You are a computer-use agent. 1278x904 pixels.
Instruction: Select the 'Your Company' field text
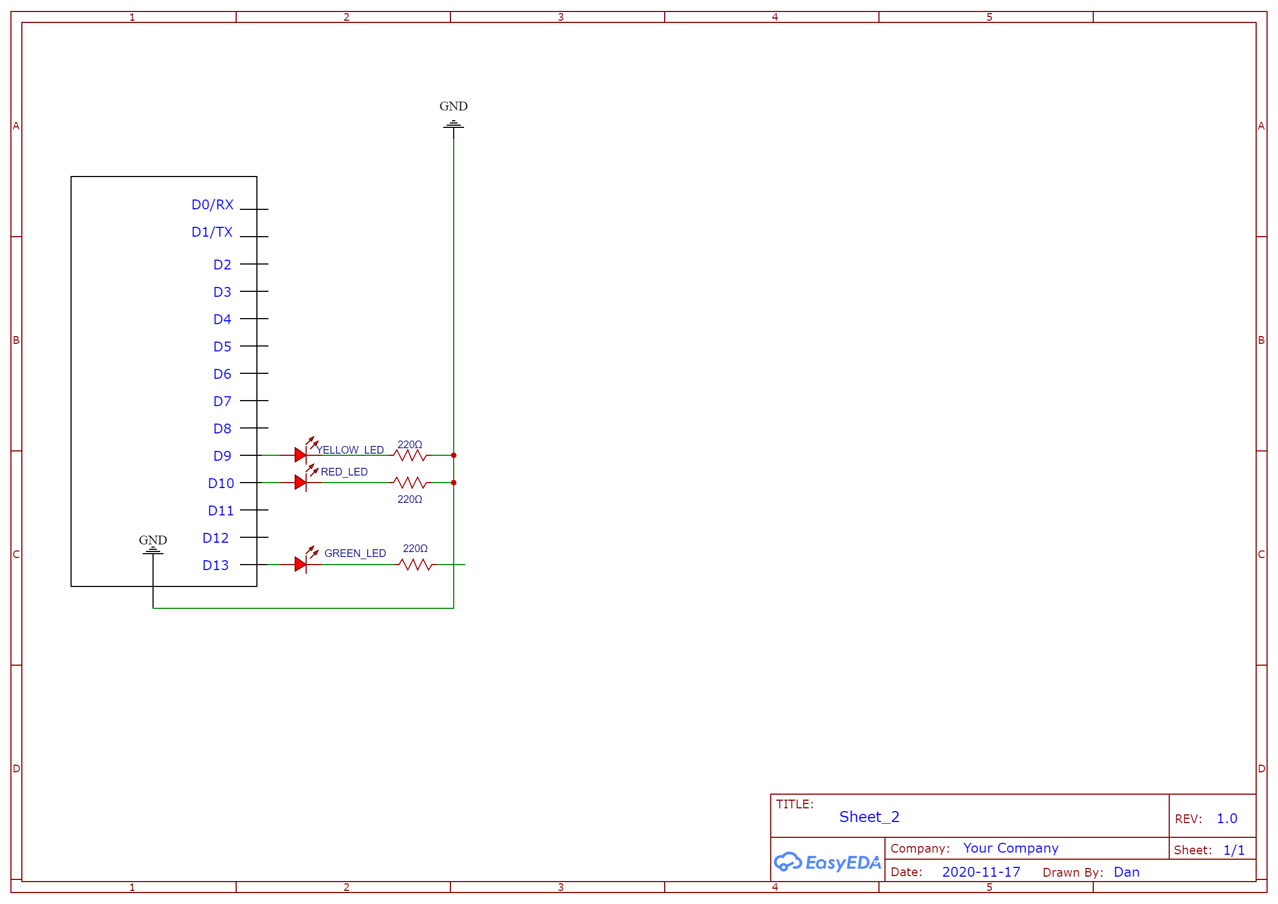click(1010, 848)
